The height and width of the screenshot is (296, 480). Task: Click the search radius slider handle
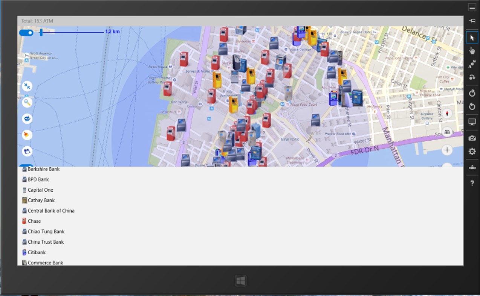click(41, 32)
